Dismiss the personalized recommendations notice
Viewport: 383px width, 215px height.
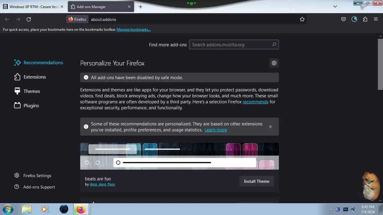coord(270,127)
